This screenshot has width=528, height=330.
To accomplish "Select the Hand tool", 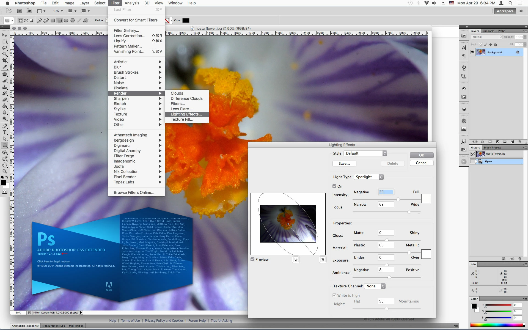I will pyautogui.click(x=5, y=165).
